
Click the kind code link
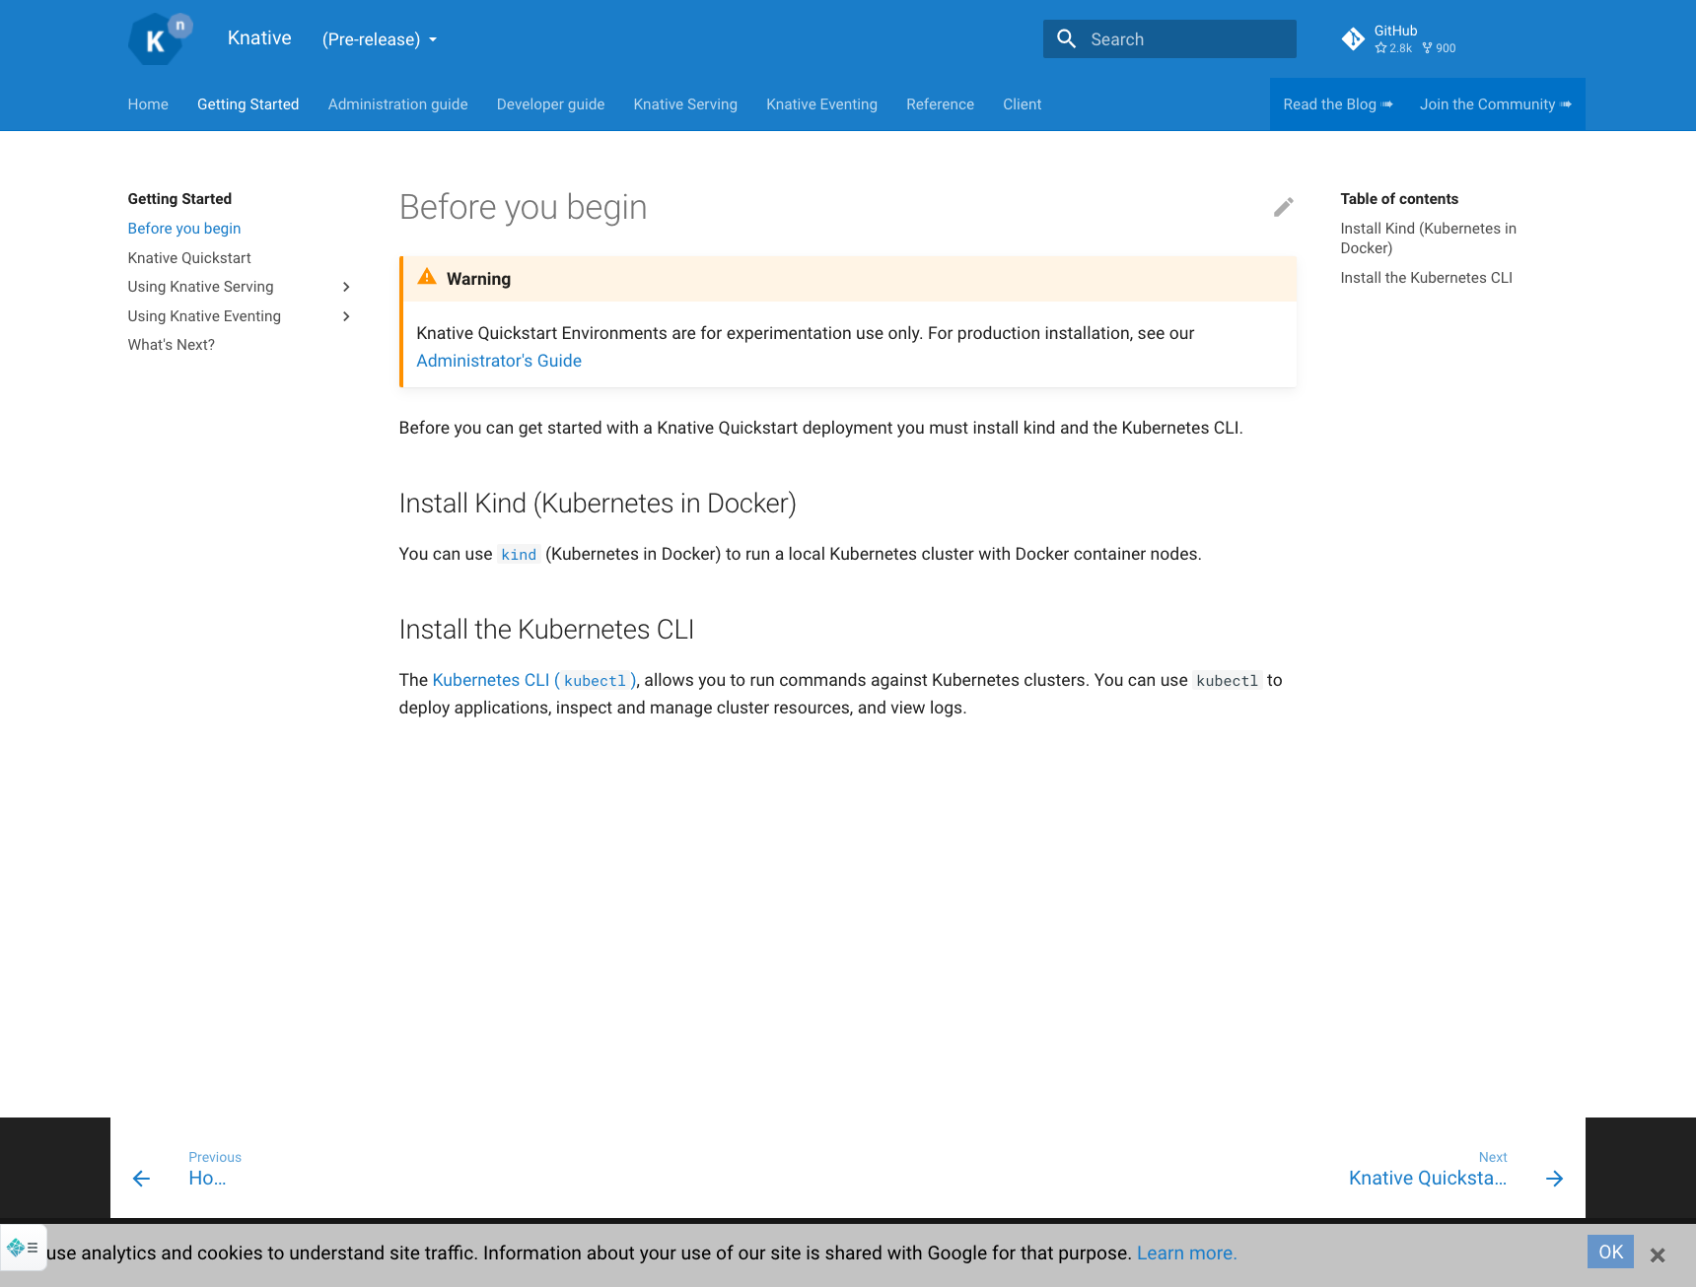pos(519,555)
